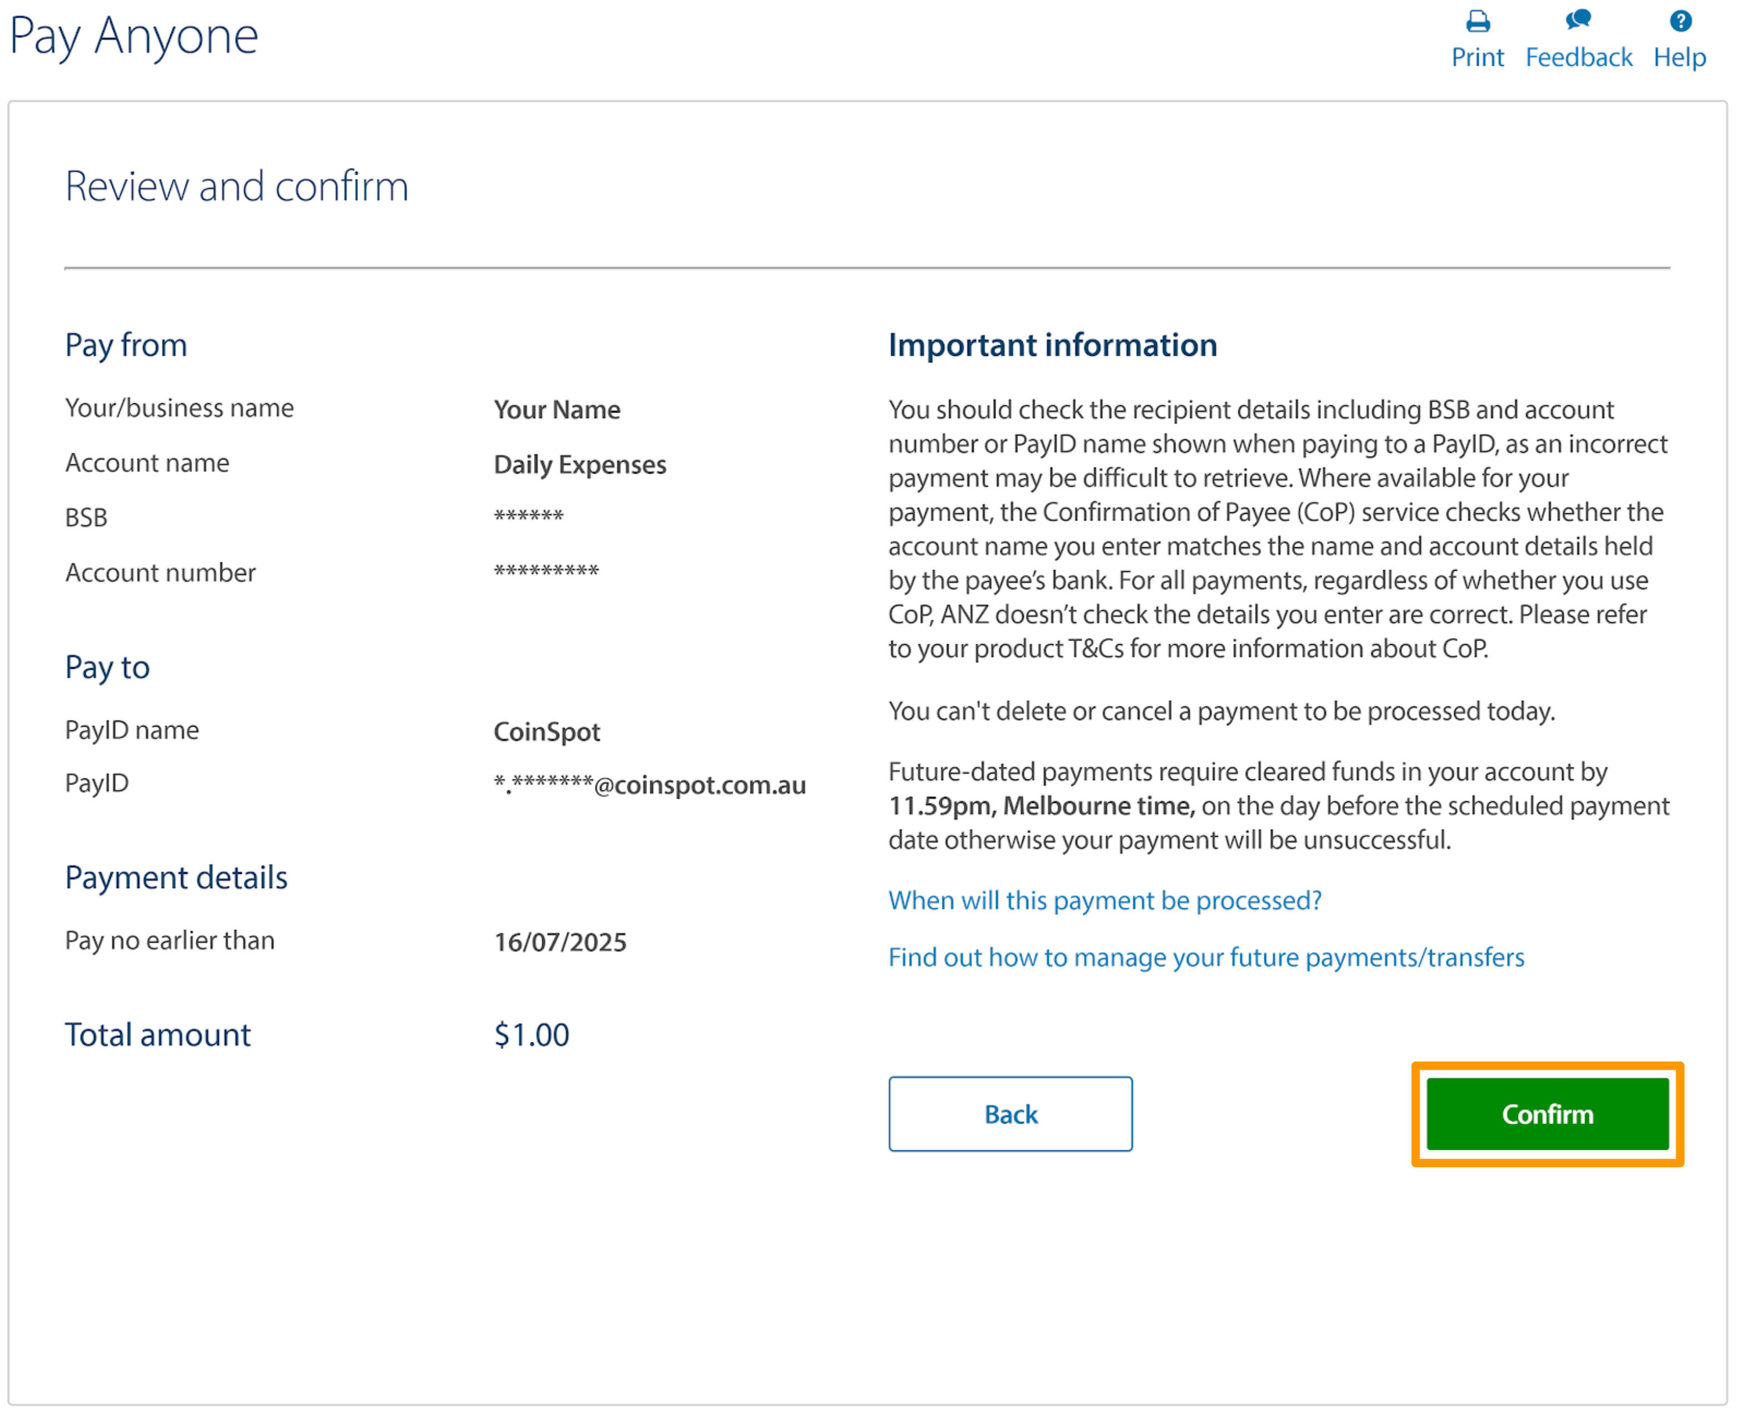1737x1412 pixels.
Task: Open link about managing future payments/transfers
Action: point(1206,957)
